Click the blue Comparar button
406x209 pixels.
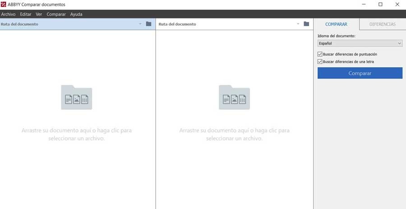(x=360, y=73)
